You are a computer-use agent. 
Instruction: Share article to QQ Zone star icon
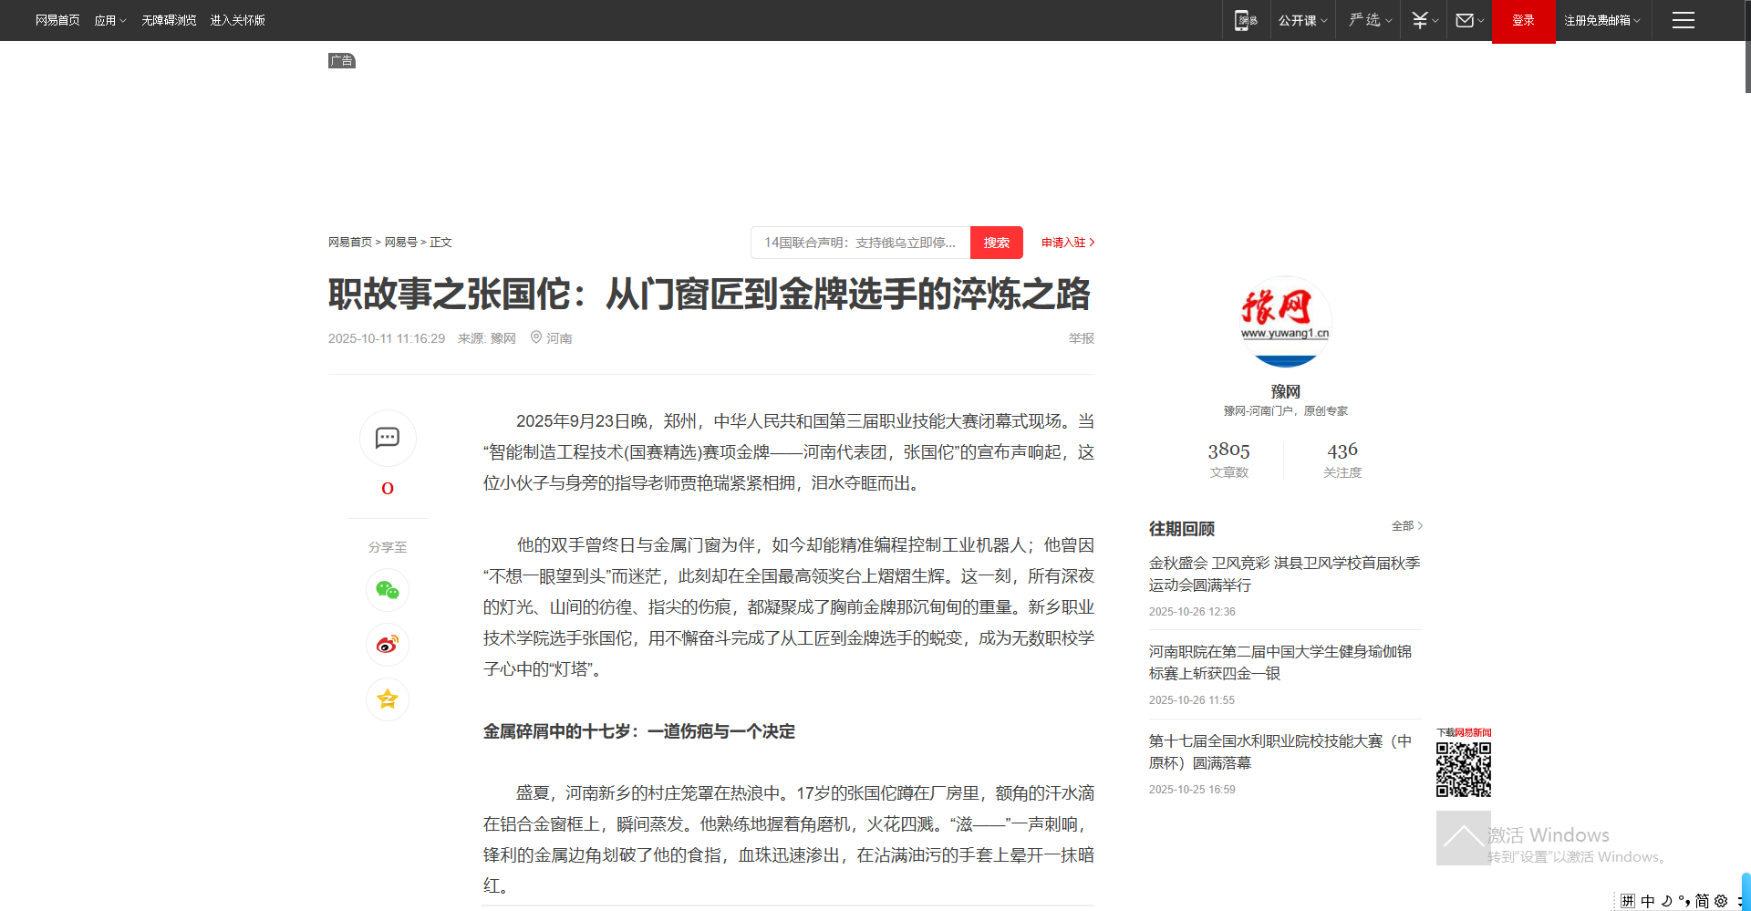tap(388, 699)
